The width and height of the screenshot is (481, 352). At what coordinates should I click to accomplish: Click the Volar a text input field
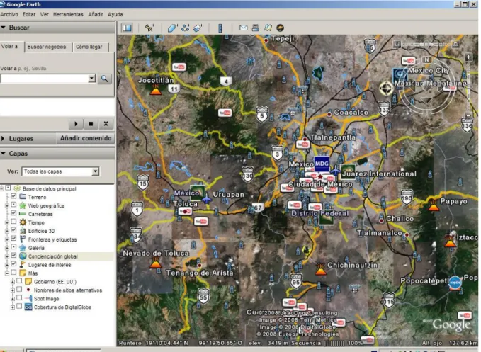pyautogui.click(x=45, y=79)
